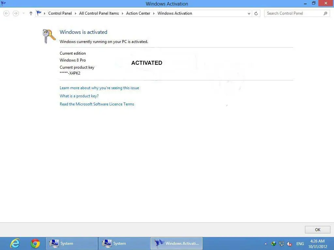Go up one level with Up arrow
Image resolution: width=334 pixels, height=250 pixels.
(x=31, y=13)
